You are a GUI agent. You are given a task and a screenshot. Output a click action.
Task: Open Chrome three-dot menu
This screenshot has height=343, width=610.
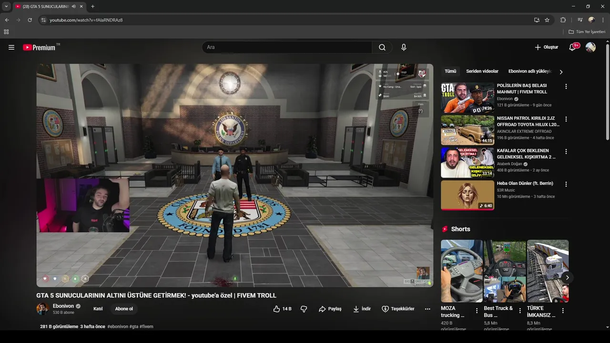pos(603,20)
